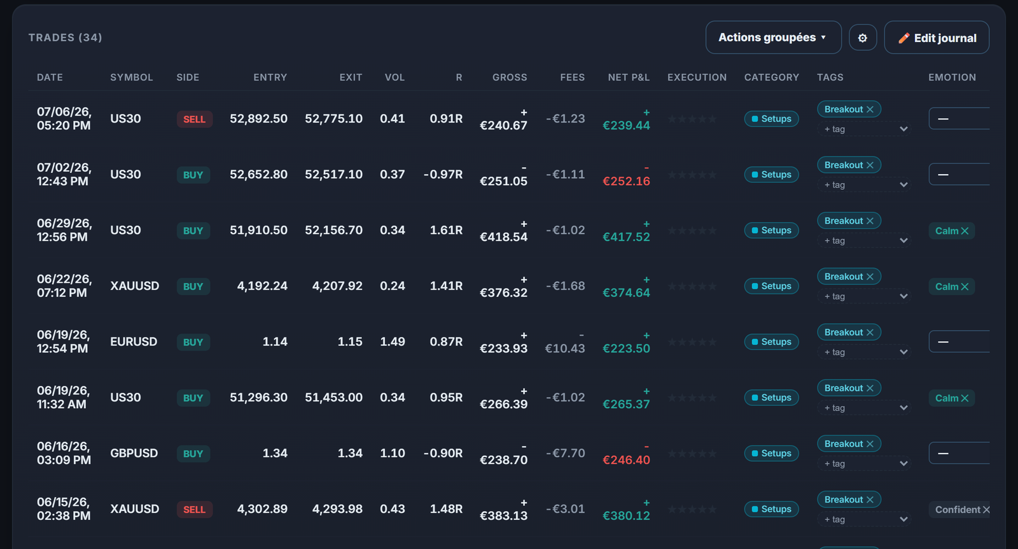This screenshot has height=549, width=1018.
Task: Remove Breakout tag on 07/06/26 trade
Action: (x=870, y=109)
